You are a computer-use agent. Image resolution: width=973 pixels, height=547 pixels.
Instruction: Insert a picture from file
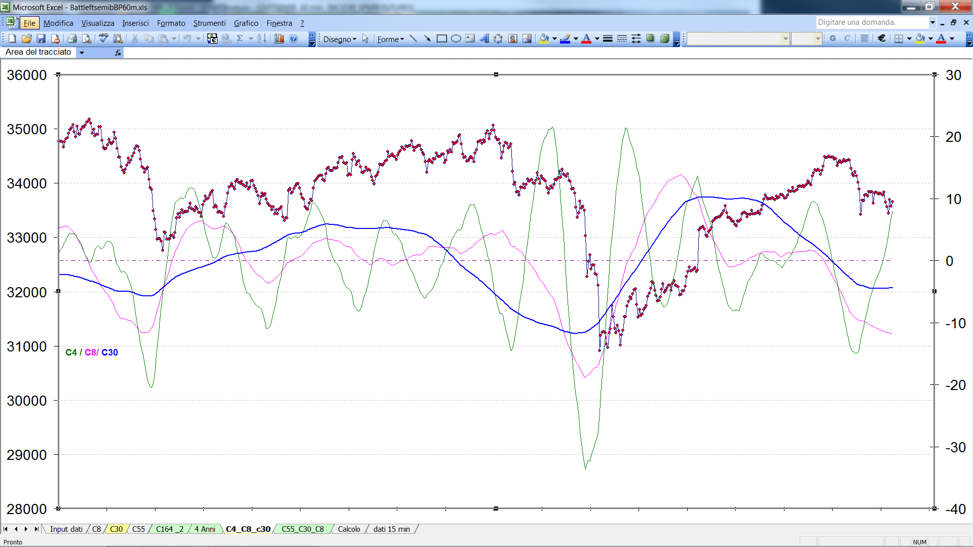527,39
